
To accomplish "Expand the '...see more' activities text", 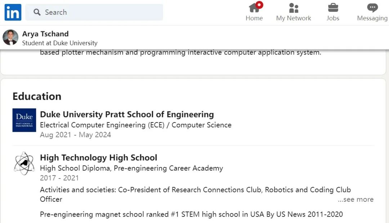I will [x=356, y=199].
